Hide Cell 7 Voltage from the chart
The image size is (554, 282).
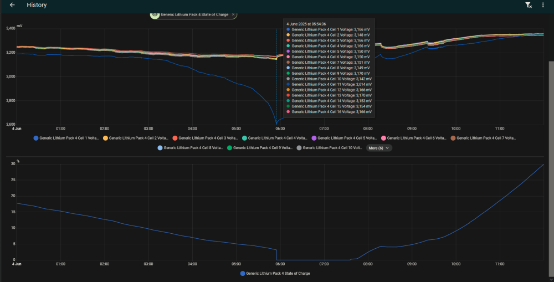tap(483, 138)
